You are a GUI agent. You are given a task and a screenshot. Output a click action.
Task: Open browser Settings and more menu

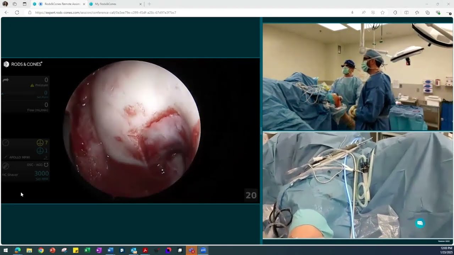[x=449, y=12]
